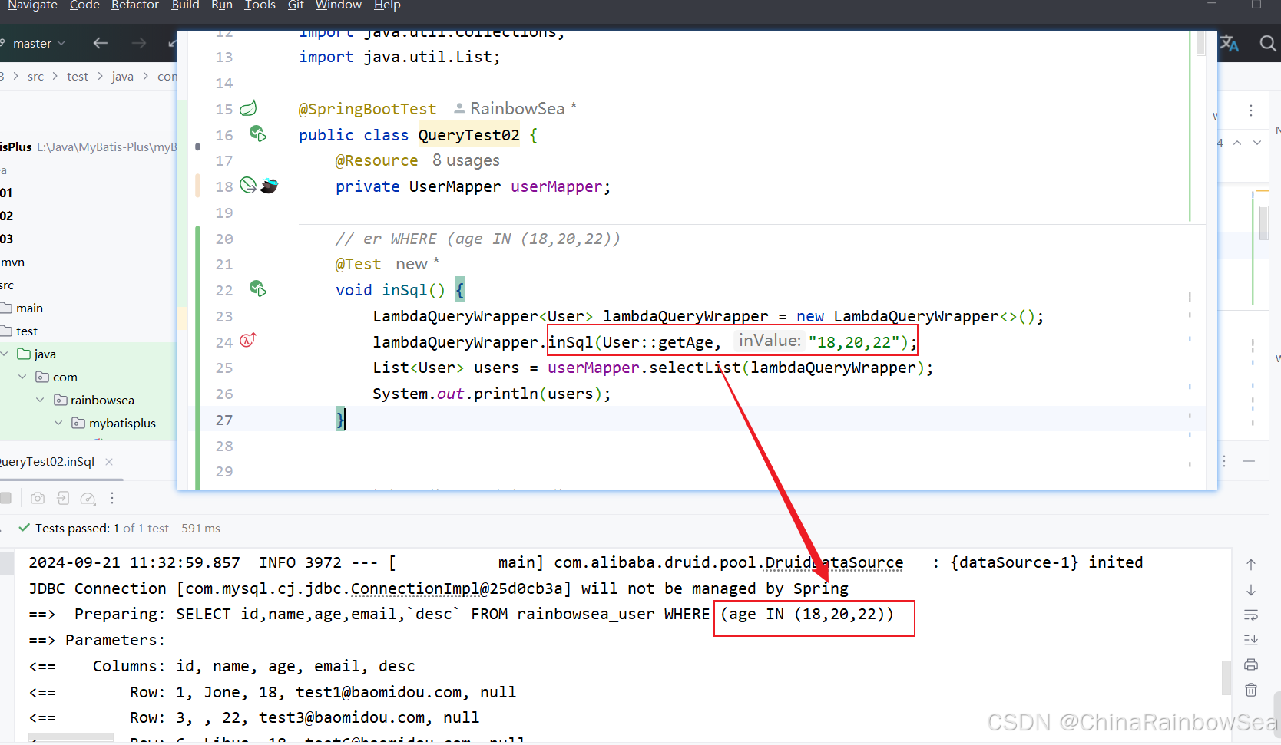Open Run panel options ellipsis
This screenshot has width=1281, height=745.
[x=1224, y=461]
